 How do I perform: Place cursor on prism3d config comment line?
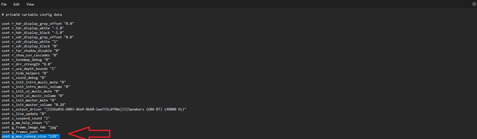(32, 15)
